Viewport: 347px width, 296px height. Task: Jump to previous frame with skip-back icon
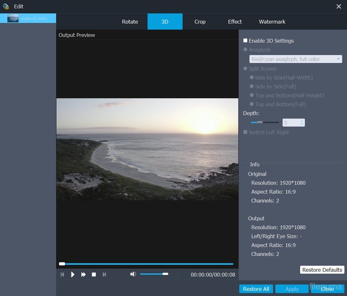coord(62,274)
